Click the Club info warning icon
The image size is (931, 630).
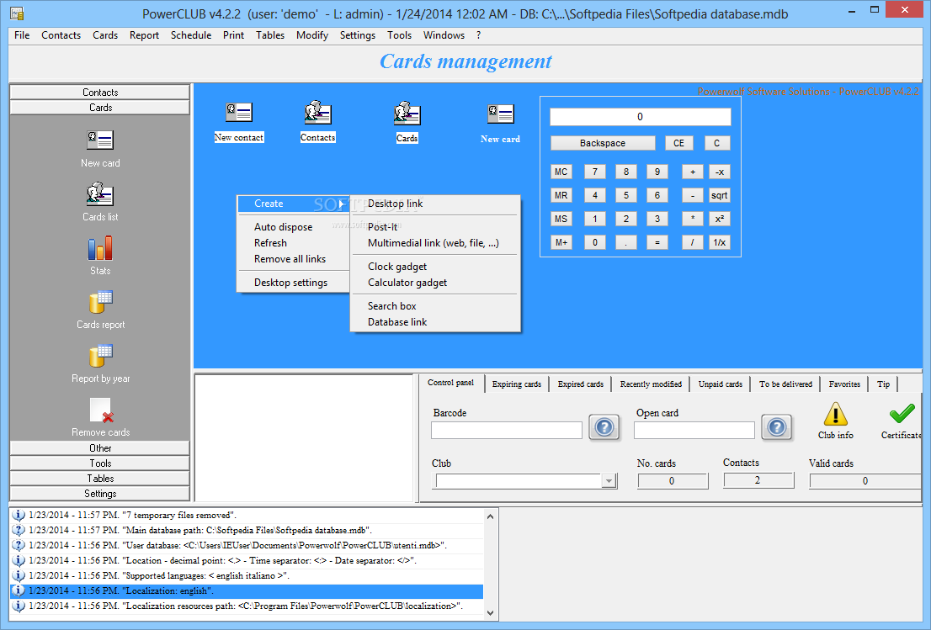[x=835, y=414]
